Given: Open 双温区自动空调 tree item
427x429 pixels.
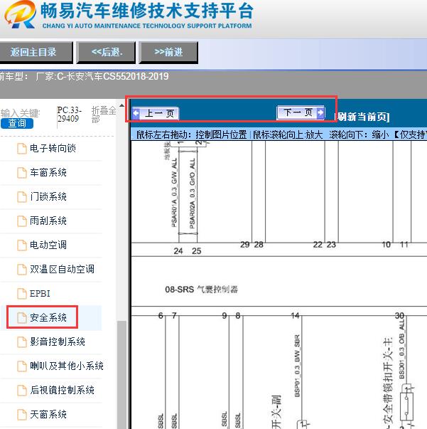Looking at the screenshot, I should coord(62,269).
